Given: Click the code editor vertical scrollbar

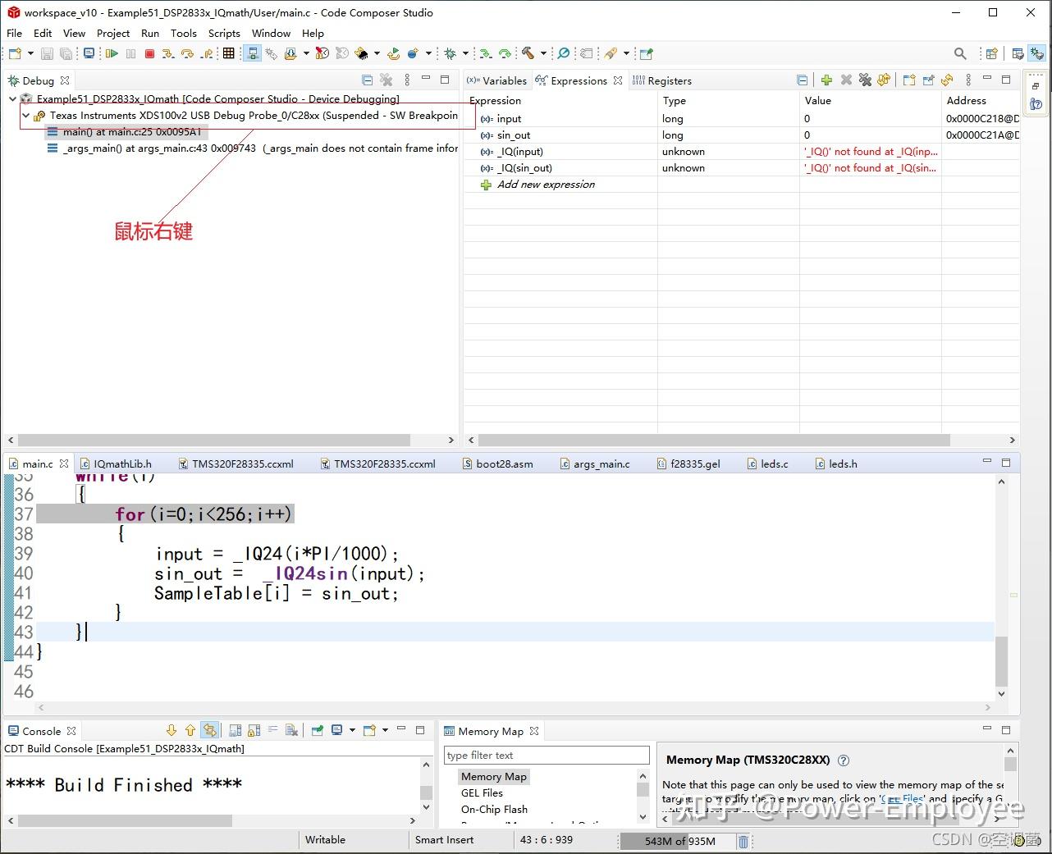Looking at the screenshot, I should (x=1001, y=661).
